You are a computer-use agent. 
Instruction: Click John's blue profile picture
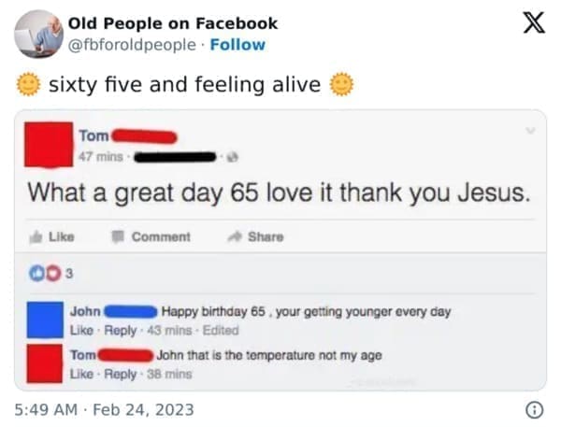[44, 319]
